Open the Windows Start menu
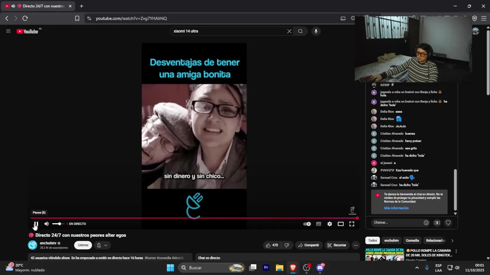Screen dimensions: 490x275 click(x=170, y=268)
